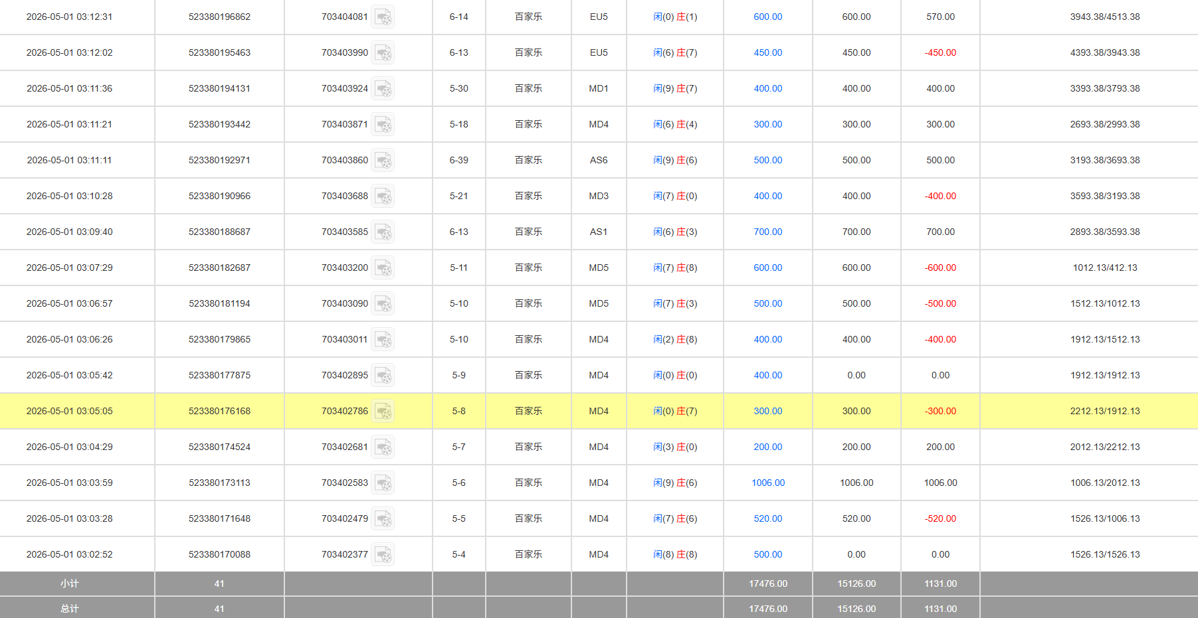Screen dimensions: 1198x618
Task: Click result 闲(9) 庄(7) cell
Action: click(x=675, y=88)
